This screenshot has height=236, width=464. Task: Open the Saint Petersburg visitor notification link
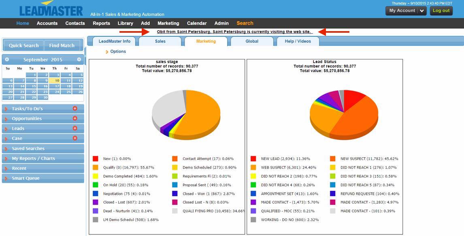[234, 32]
